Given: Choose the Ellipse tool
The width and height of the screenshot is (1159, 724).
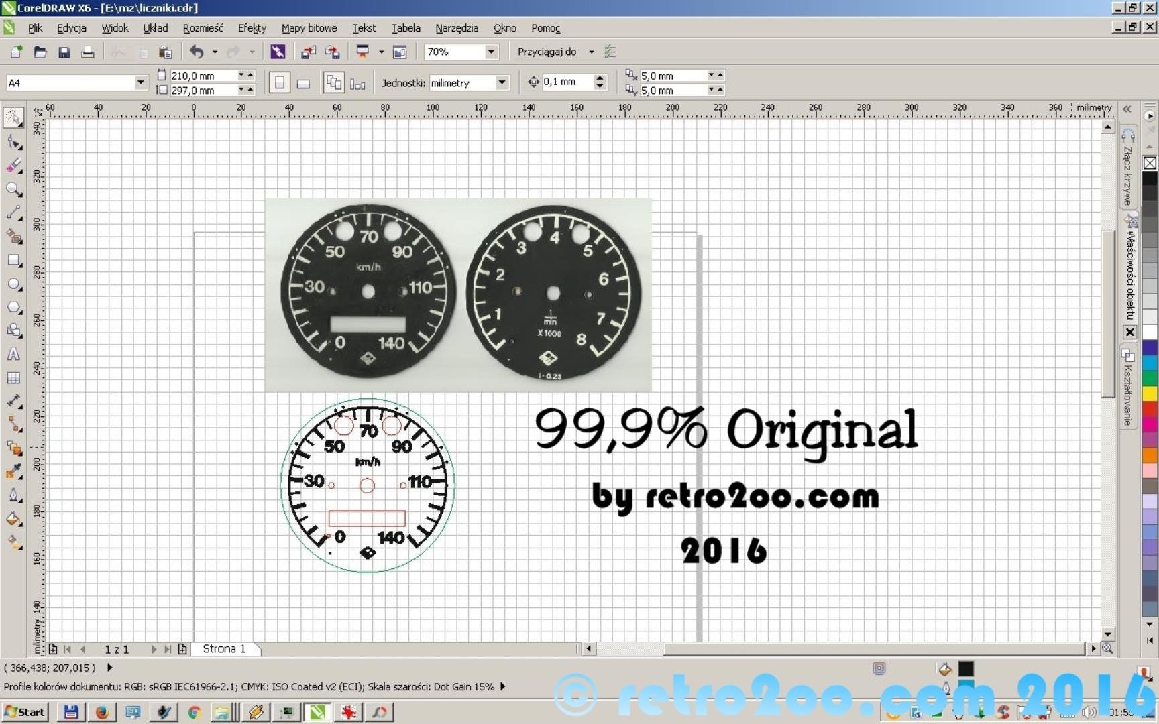Looking at the screenshot, I should point(13,284).
